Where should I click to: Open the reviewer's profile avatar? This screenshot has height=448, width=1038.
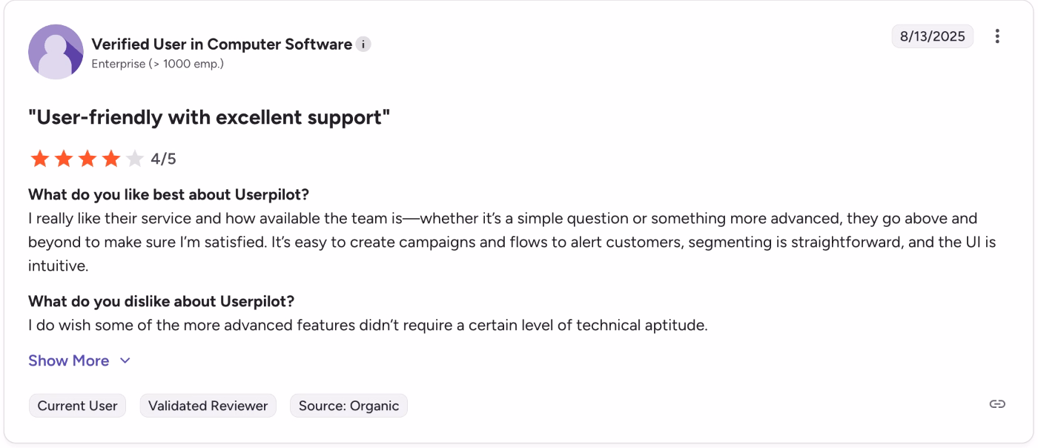pyautogui.click(x=56, y=52)
